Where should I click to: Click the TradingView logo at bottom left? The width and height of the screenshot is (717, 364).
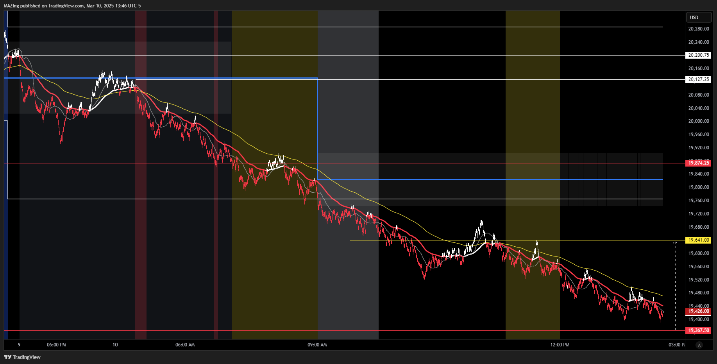tap(22, 357)
